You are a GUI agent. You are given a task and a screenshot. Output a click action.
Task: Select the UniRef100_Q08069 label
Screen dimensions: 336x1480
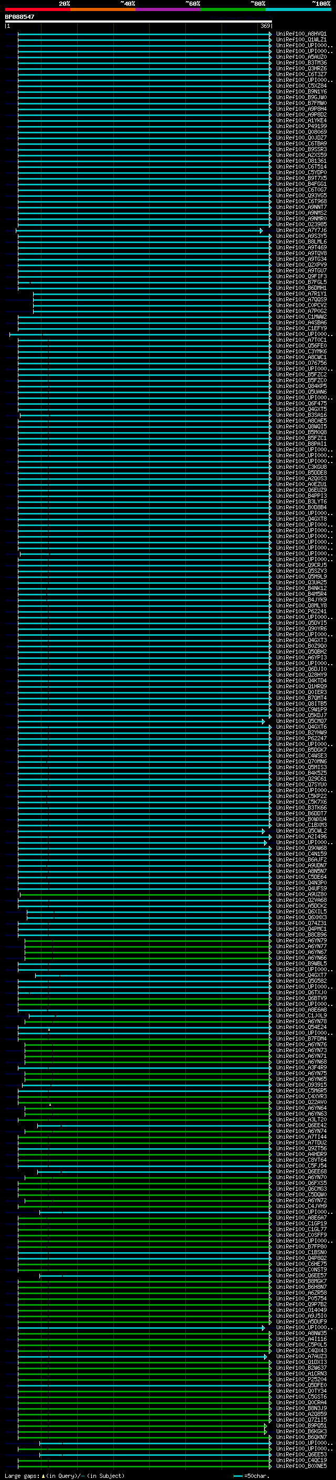(x=301, y=132)
